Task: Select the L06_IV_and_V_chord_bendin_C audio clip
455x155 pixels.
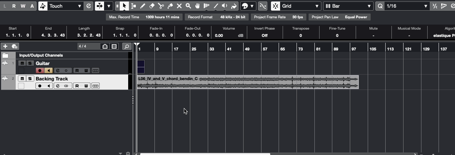Action: click(248, 82)
